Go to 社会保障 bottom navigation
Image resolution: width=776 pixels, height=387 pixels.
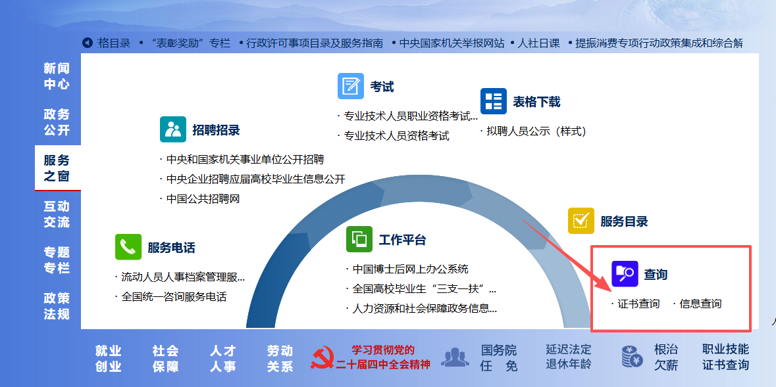point(166,358)
